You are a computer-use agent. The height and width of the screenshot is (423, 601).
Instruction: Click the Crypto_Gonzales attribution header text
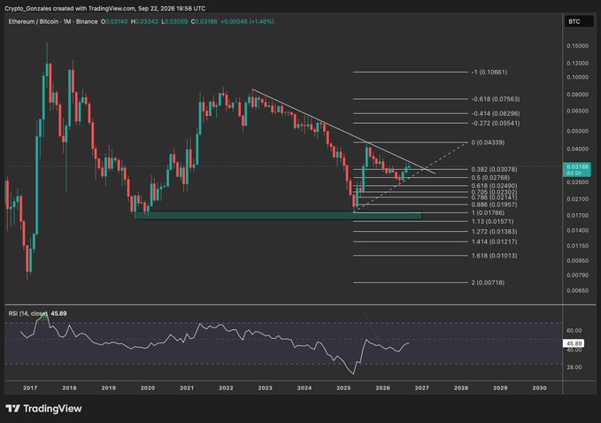click(x=105, y=8)
